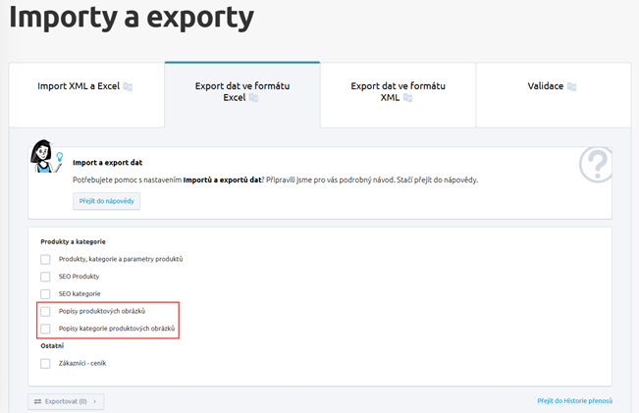This screenshot has width=639, height=413.
Task: Tick the SEO Produkty checkbox
Action: coord(45,277)
